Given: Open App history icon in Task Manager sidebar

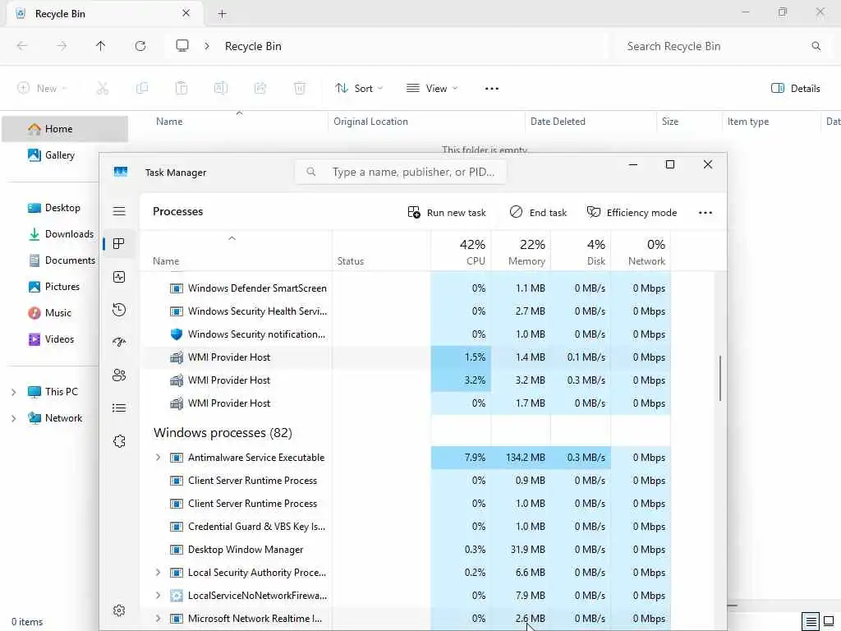Looking at the screenshot, I should click(x=119, y=310).
